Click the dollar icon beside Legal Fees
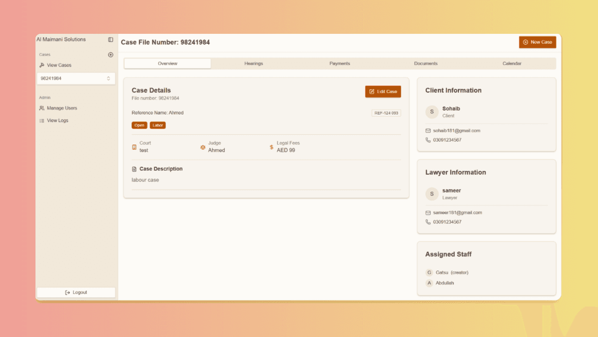 click(272, 147)
